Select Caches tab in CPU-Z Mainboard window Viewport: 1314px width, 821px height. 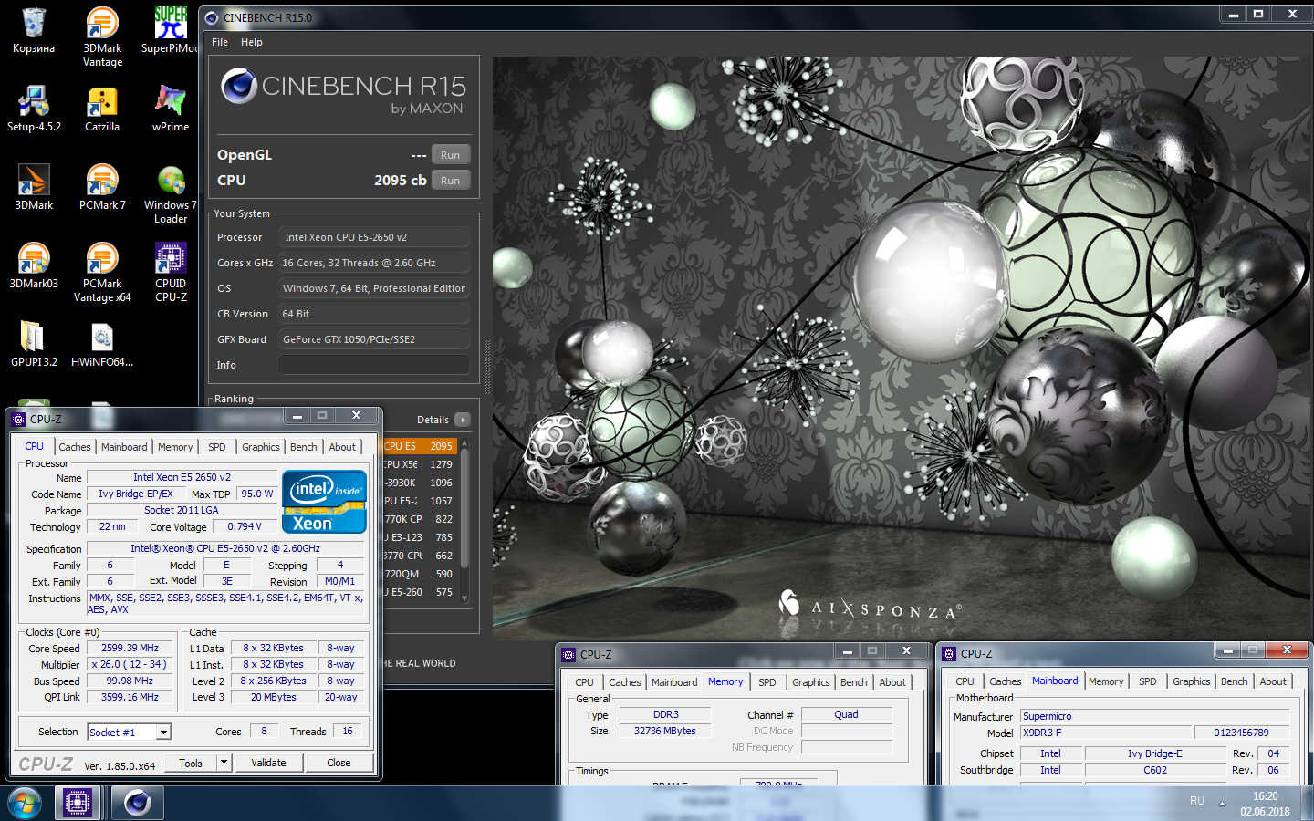[x=1006, y=681]
